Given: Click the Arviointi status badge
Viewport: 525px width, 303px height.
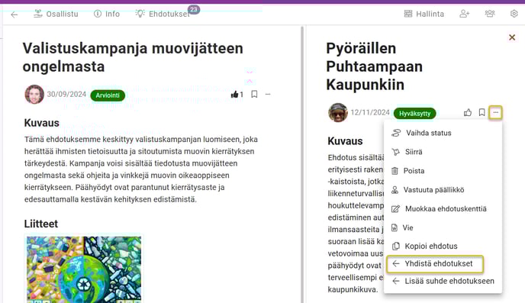Looking at the screenshot, I should (108, 95).
